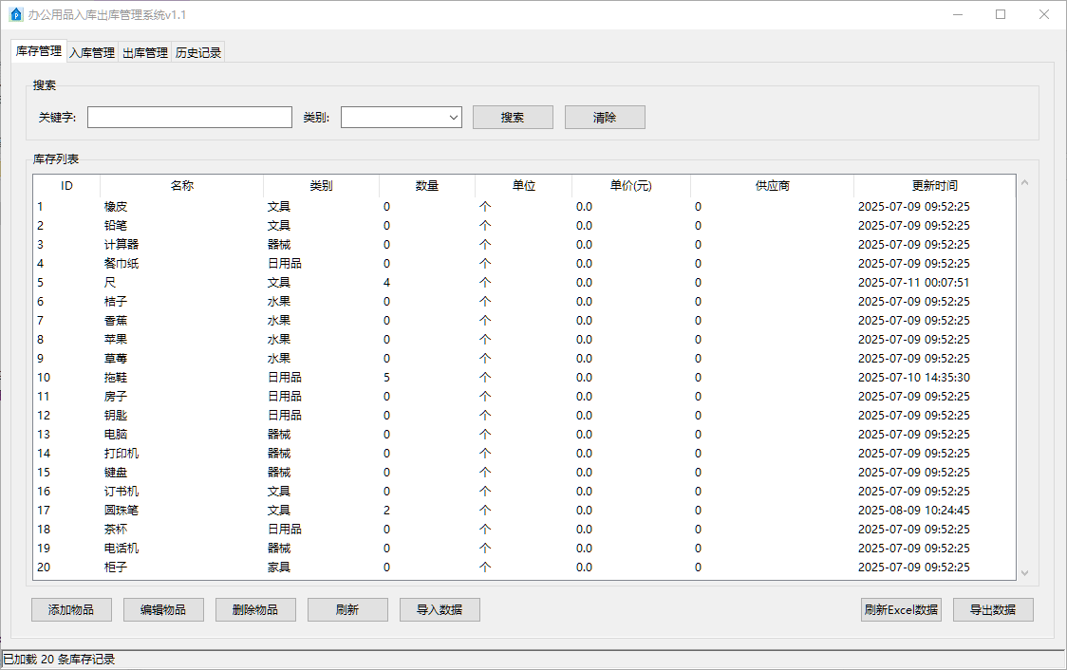The height and width of the screenshot is (670, 1067).
Task: Open the 历史记录 tab
Action: coord(198,52)
